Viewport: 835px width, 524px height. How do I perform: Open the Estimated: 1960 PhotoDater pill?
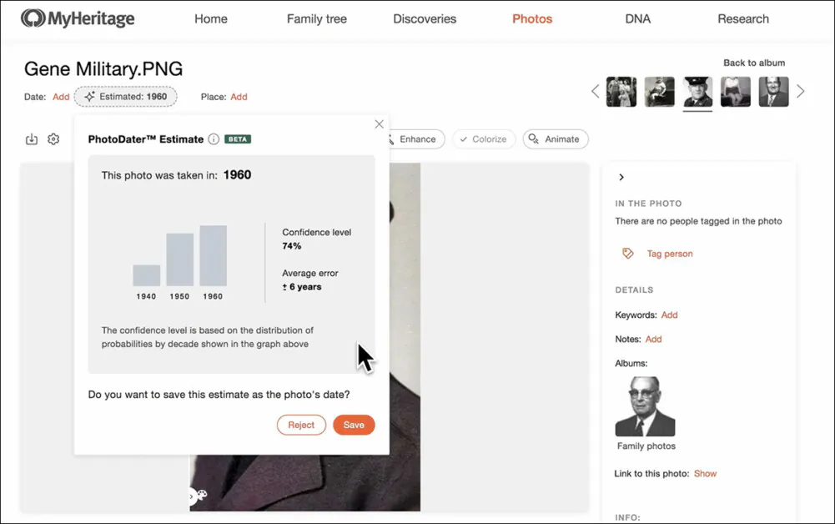[126, 96]
